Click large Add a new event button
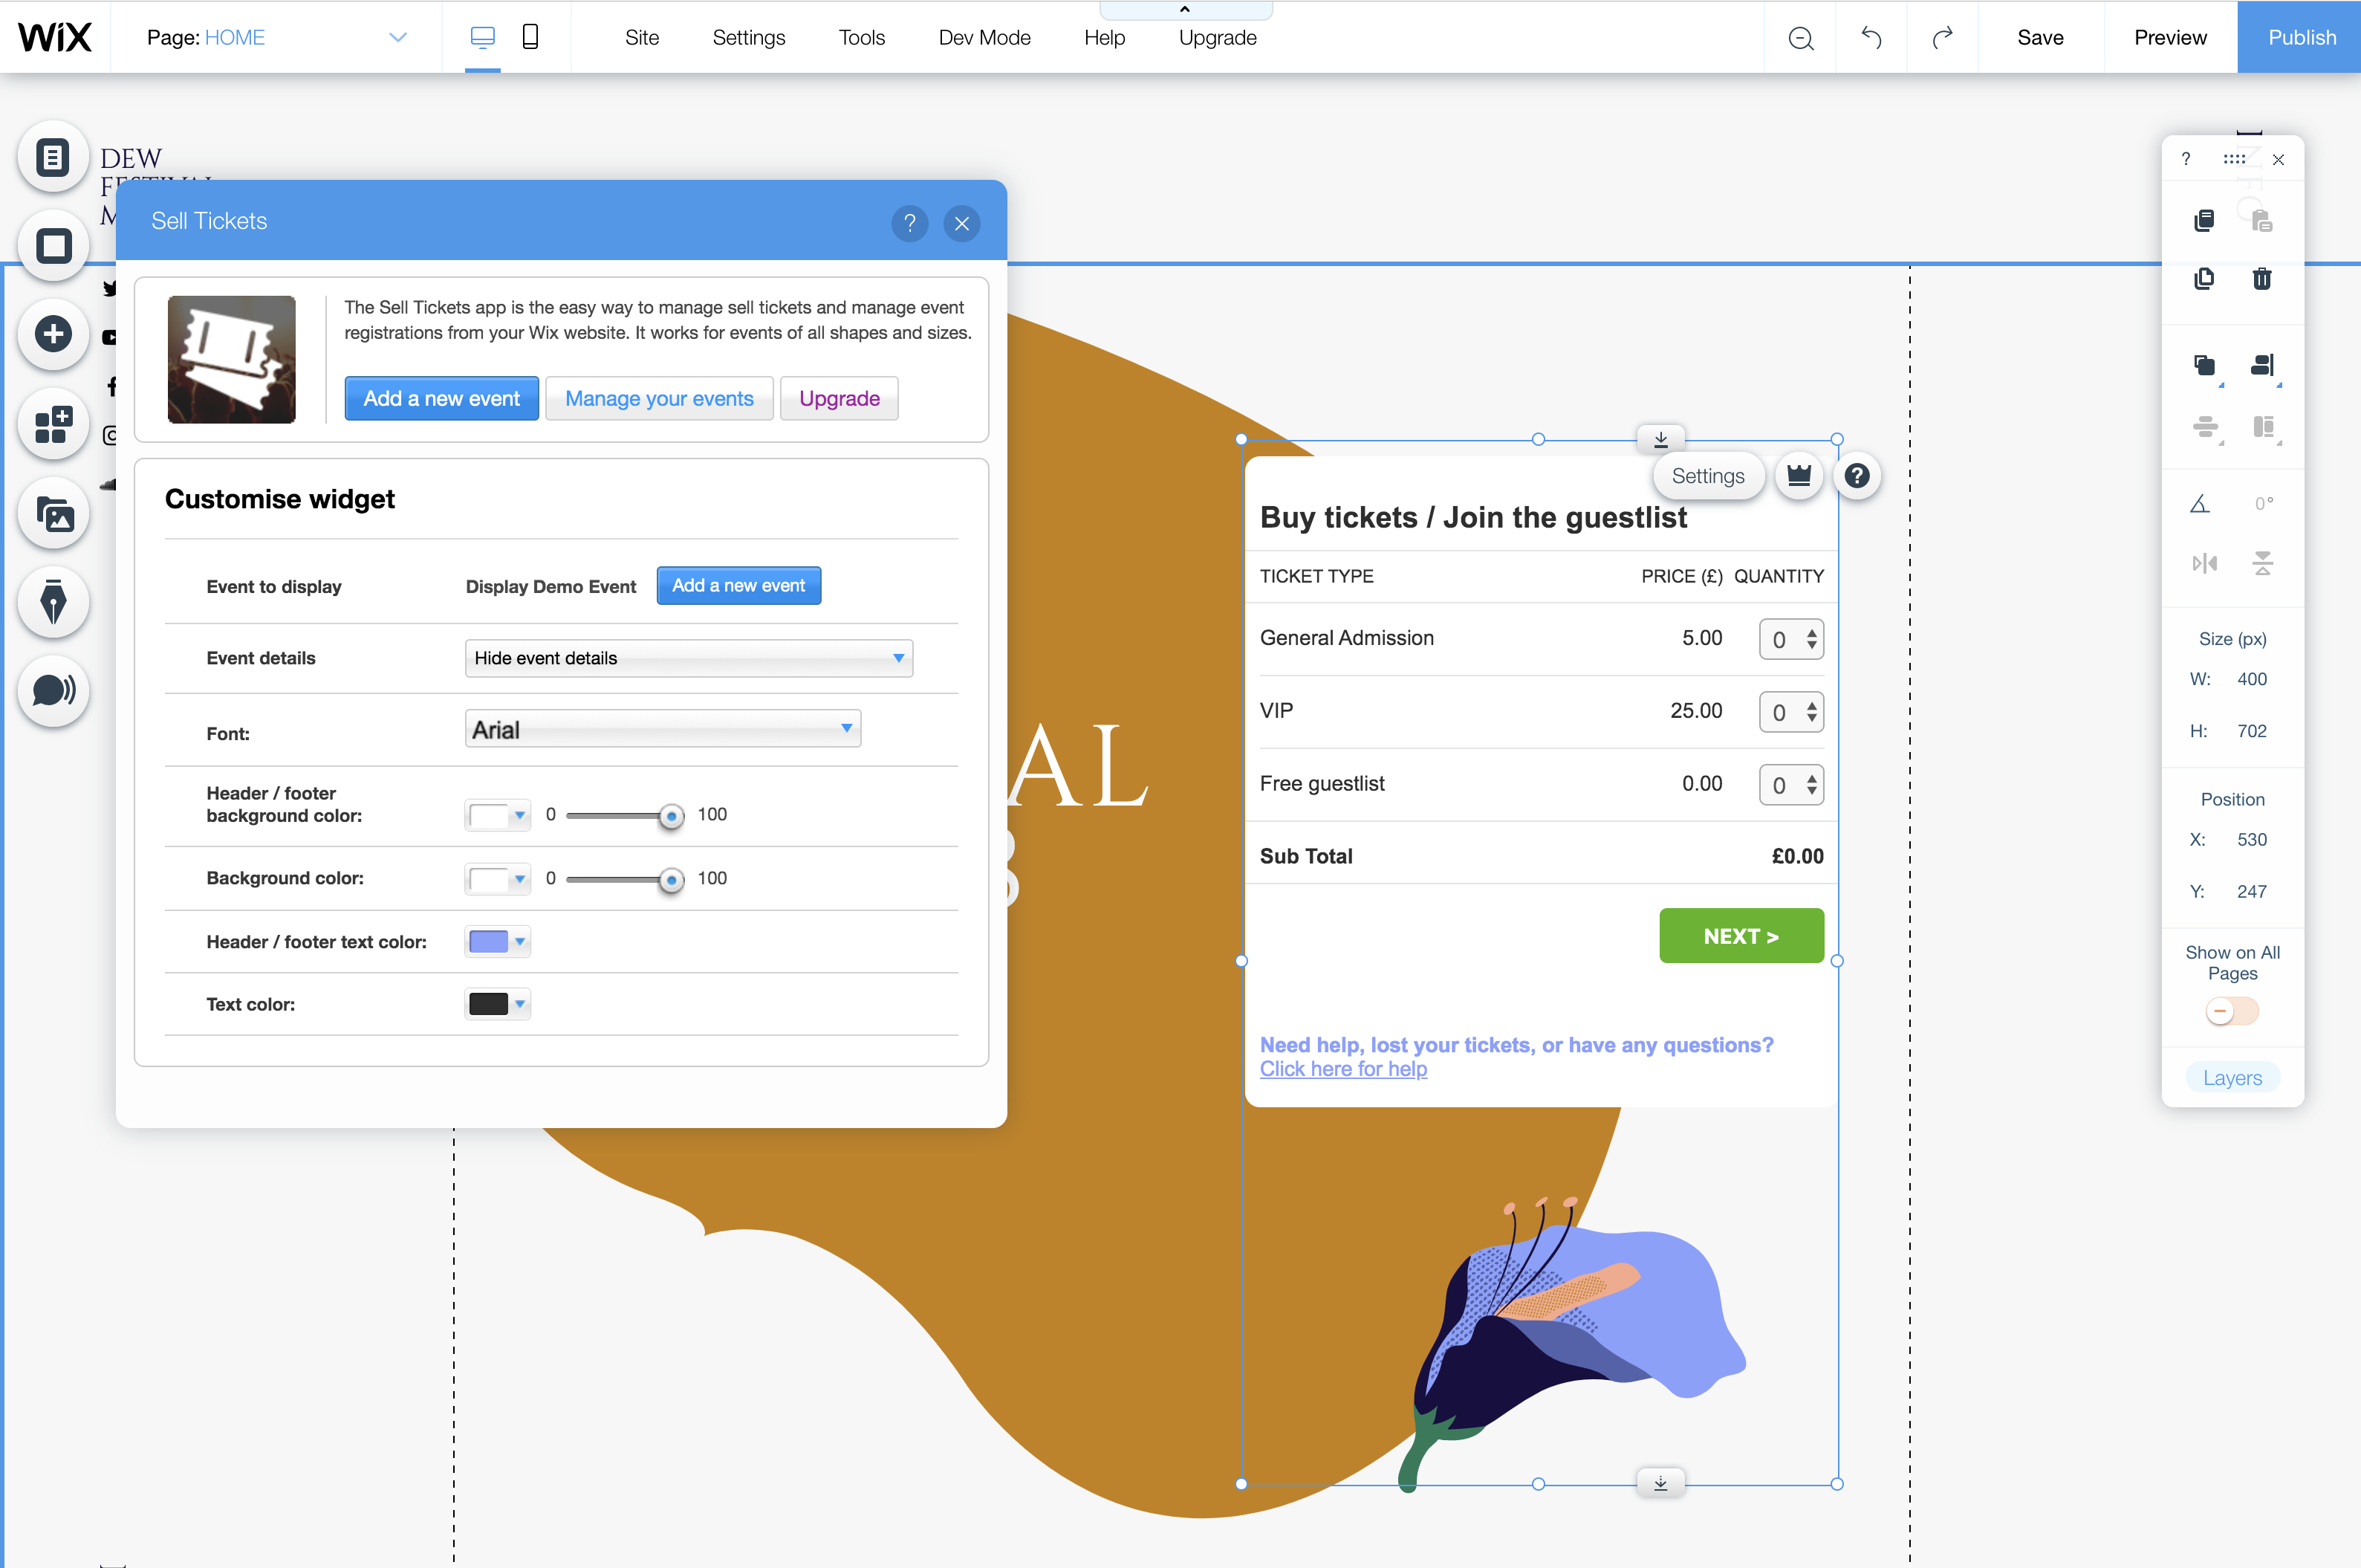Image resolution: width=2361 pixels, height=1568 pixels. point(442,398)
